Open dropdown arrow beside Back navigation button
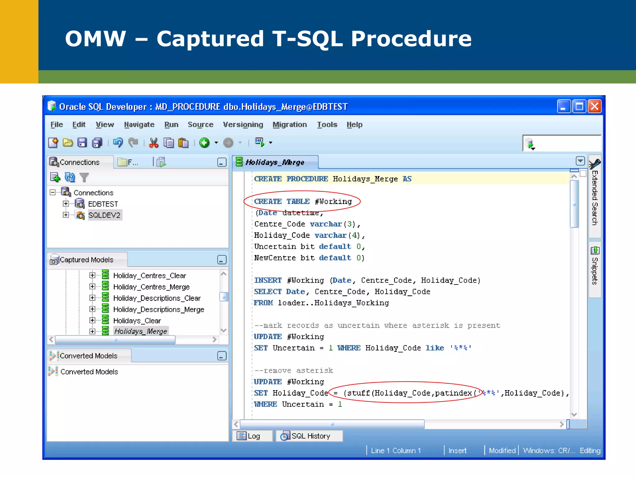 click(x=216, y=143)
